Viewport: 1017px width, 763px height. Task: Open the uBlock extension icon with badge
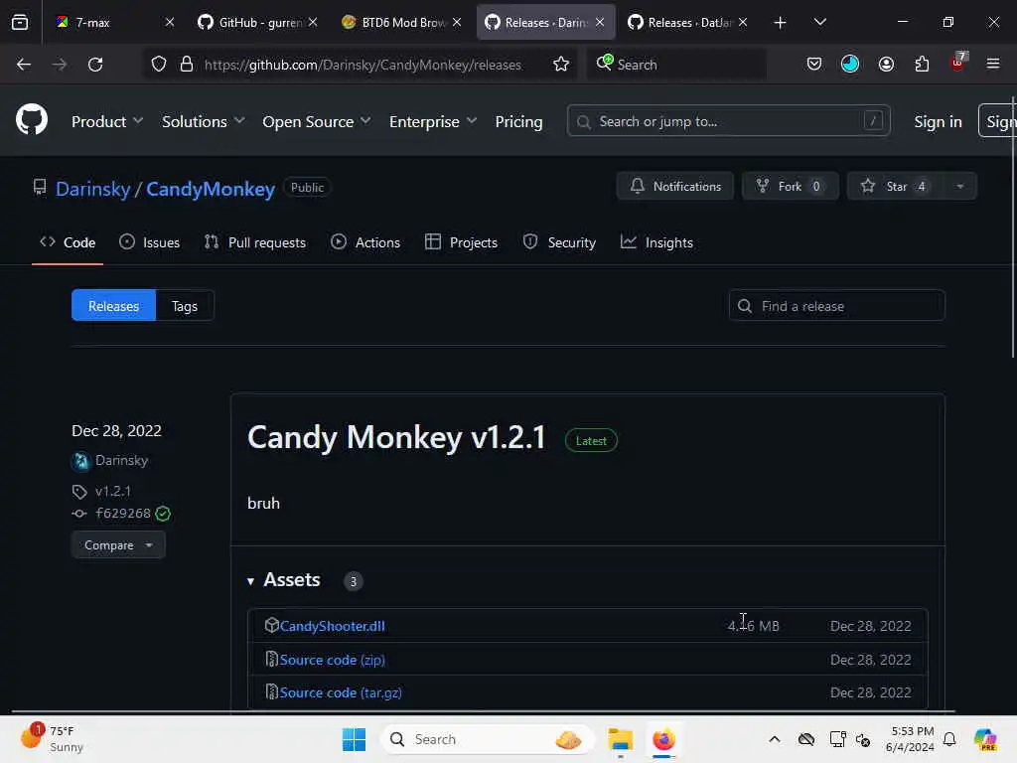click(x=958, y=63)
